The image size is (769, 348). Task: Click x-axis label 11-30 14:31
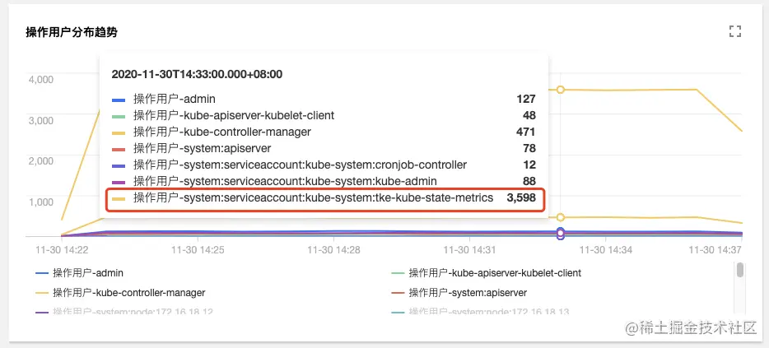(470, 250)
